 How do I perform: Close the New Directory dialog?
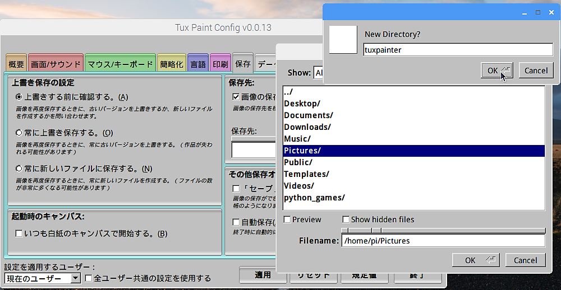click(x=551, y=12)
